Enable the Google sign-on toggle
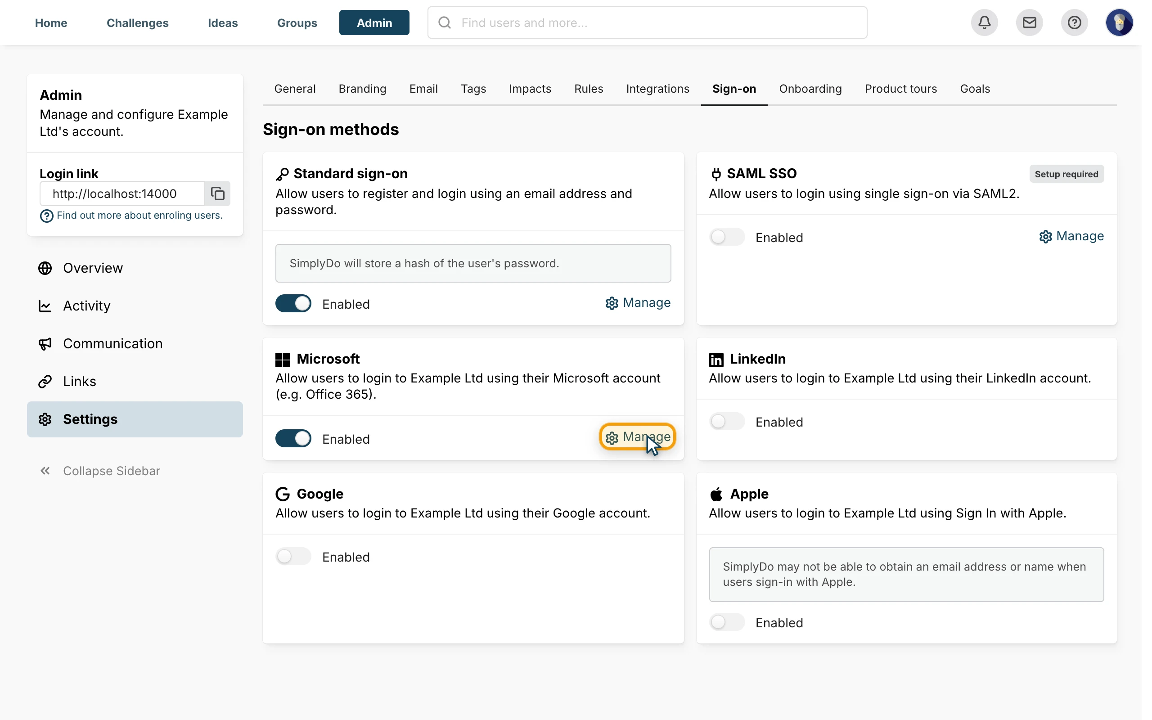 (293, 556)
